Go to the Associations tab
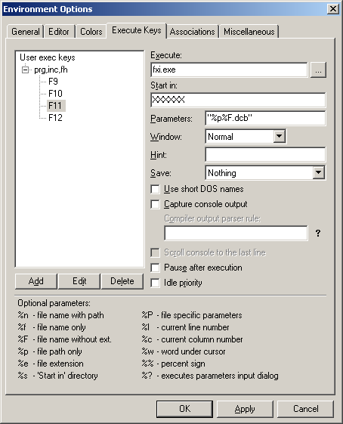Screen dimensions: 343x424 click(x=192, y=32)
